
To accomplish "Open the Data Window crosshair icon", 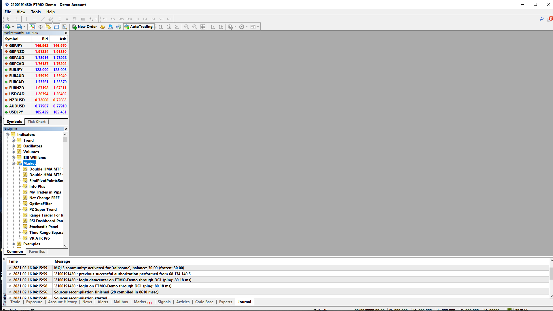I will (40, 27).
